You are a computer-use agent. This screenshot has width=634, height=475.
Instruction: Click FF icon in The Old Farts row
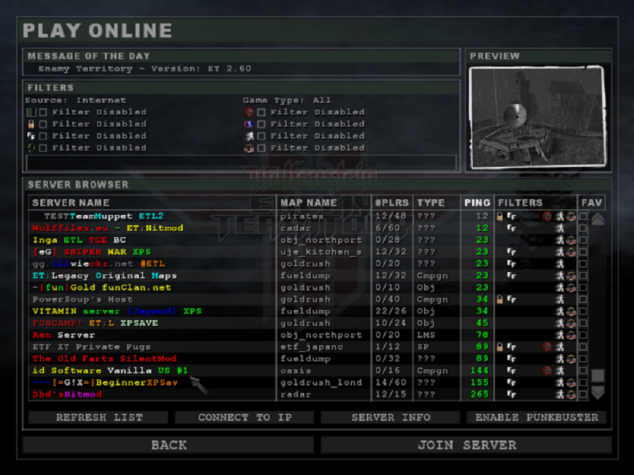[x=512, y=358]
